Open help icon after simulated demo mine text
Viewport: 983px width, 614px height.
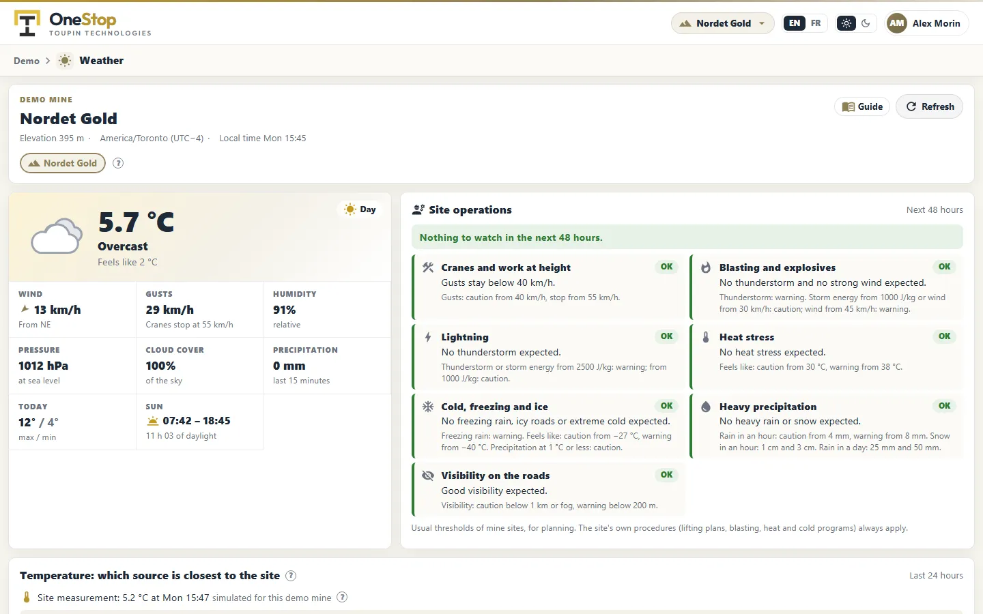tap(342, 598)
